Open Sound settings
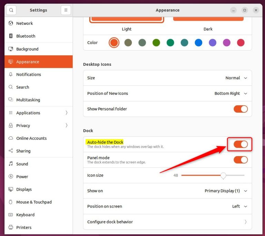Viewport: 265px width, 236px height. point(39,164)
